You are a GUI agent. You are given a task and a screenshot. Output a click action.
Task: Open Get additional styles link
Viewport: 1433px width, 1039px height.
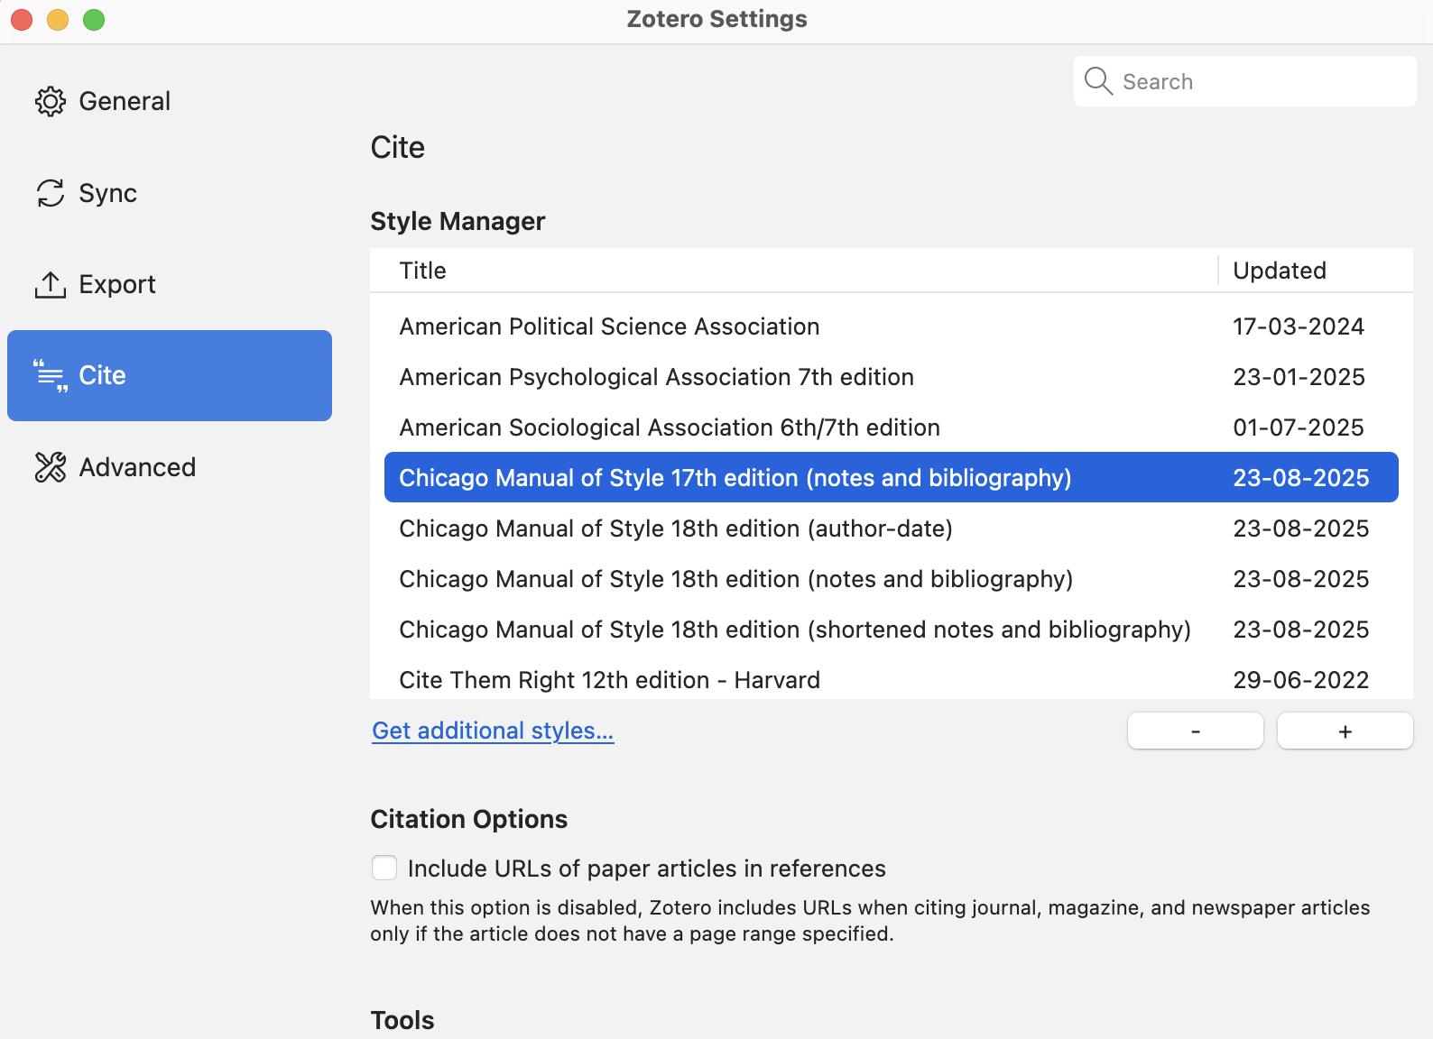click(493, 731)
